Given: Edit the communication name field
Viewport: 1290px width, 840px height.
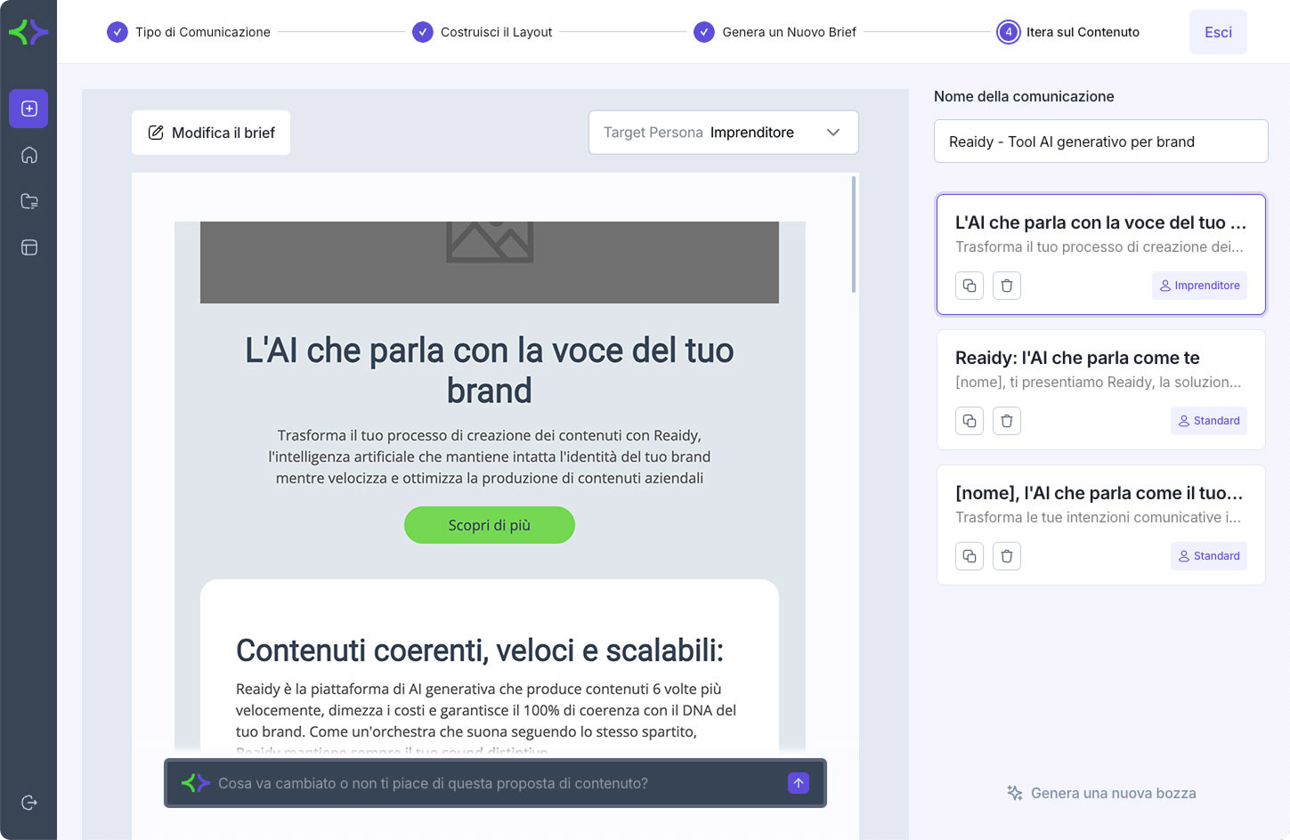Looking at the screenshot, I should (x=1101, y=141).
